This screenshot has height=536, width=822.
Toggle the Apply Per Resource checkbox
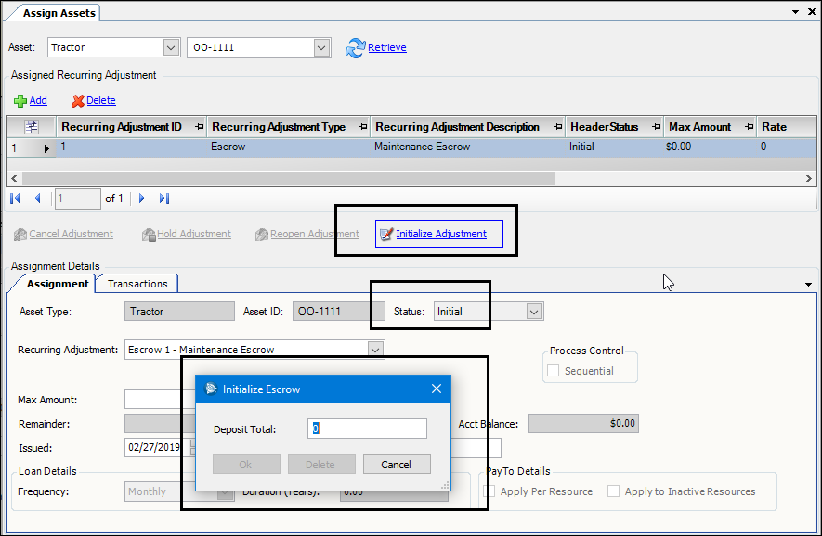coord(489,491)
